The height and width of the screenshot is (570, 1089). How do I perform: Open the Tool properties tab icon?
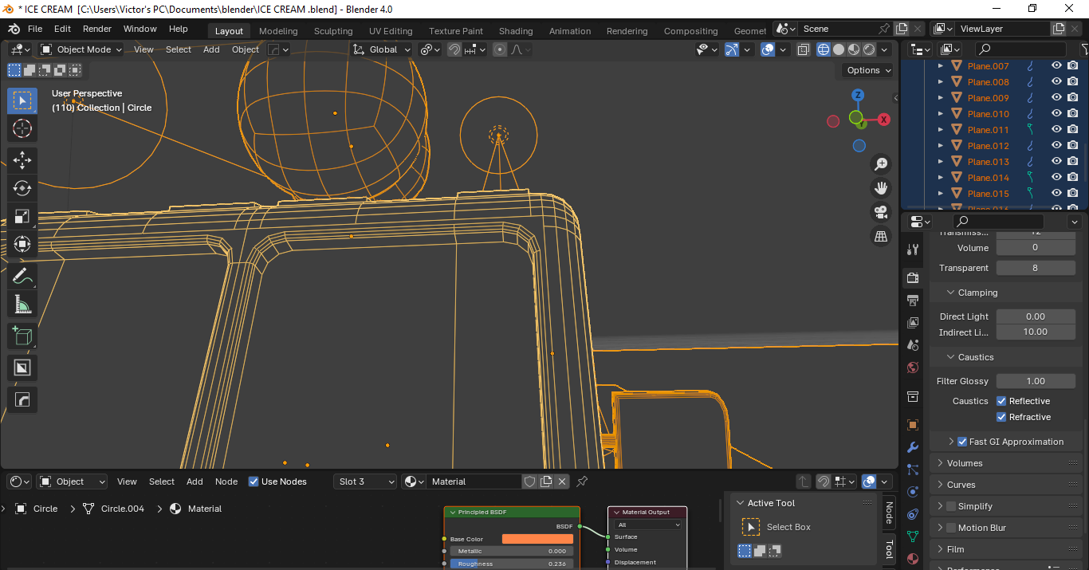click(914, 250)
